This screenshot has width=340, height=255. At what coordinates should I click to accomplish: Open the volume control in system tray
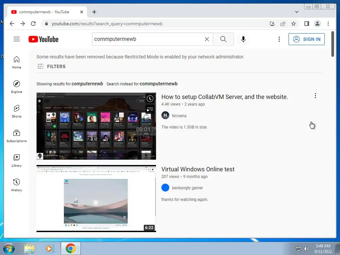306,249
